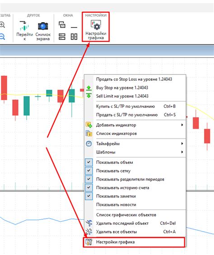Viewport: 214px width, 255px height.
Task: Choose Удалить все объекты menu entry
Action: coord(135,232)
